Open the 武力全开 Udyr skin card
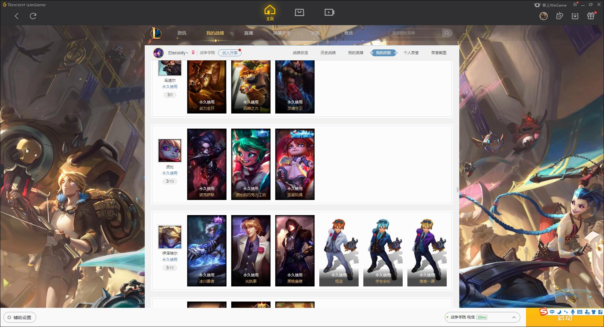 tap(207, 87)
